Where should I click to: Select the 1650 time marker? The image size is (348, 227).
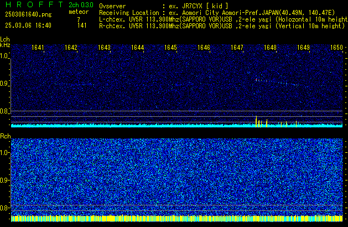[x=336, y=48]
